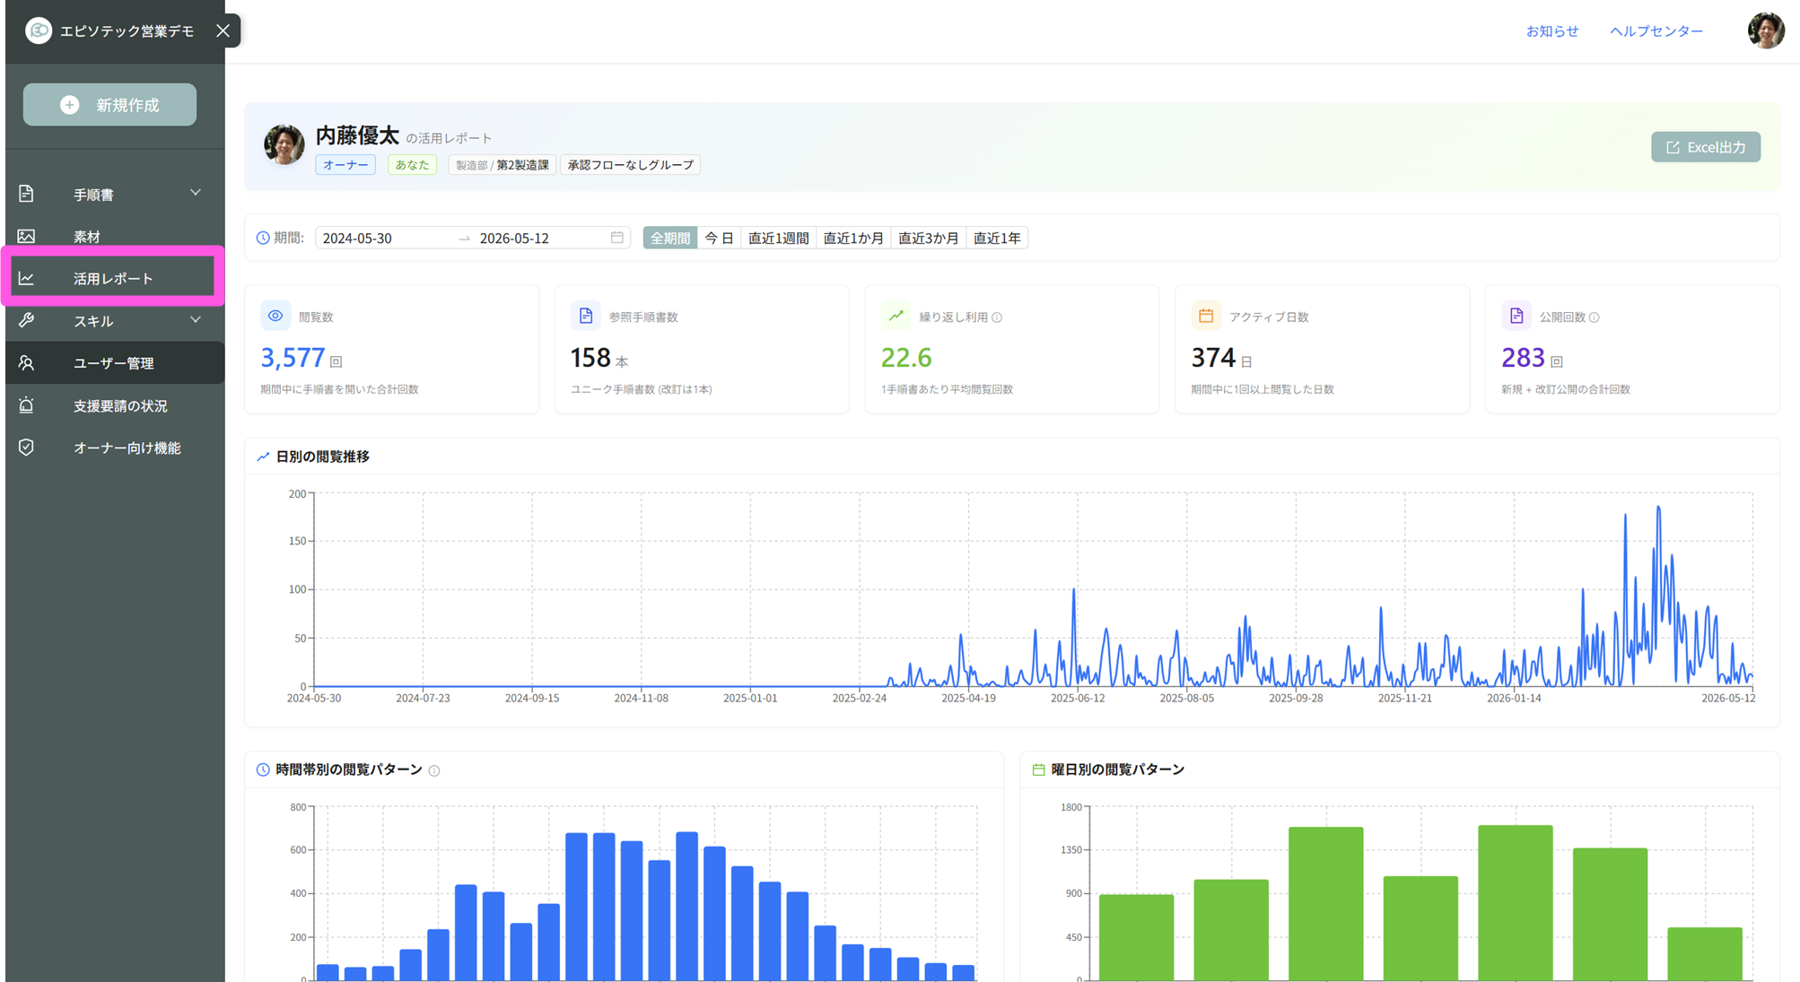Viewport: 1800px width, 982px height.
Task: Click the スキル wrench icon
Action: click(x=26, y=320)
